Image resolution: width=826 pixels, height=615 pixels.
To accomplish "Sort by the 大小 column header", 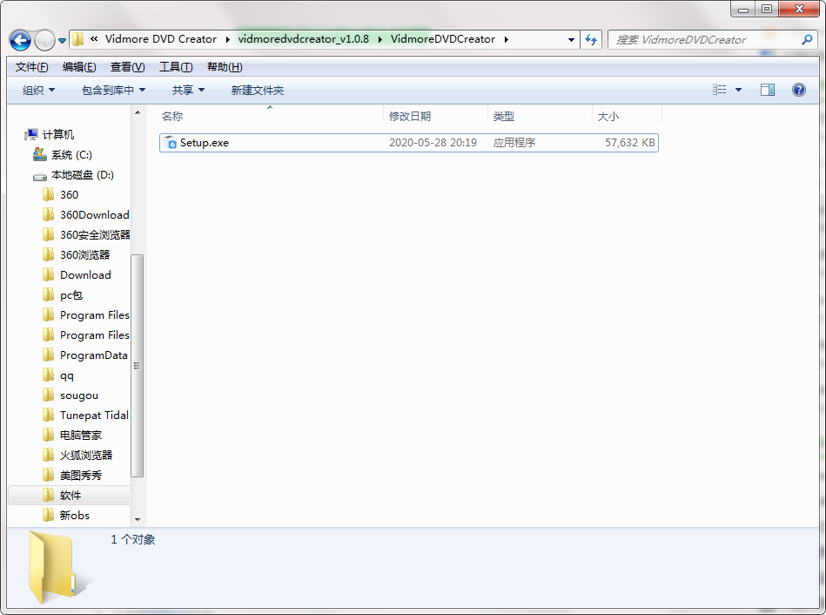I will pos(608,117).
